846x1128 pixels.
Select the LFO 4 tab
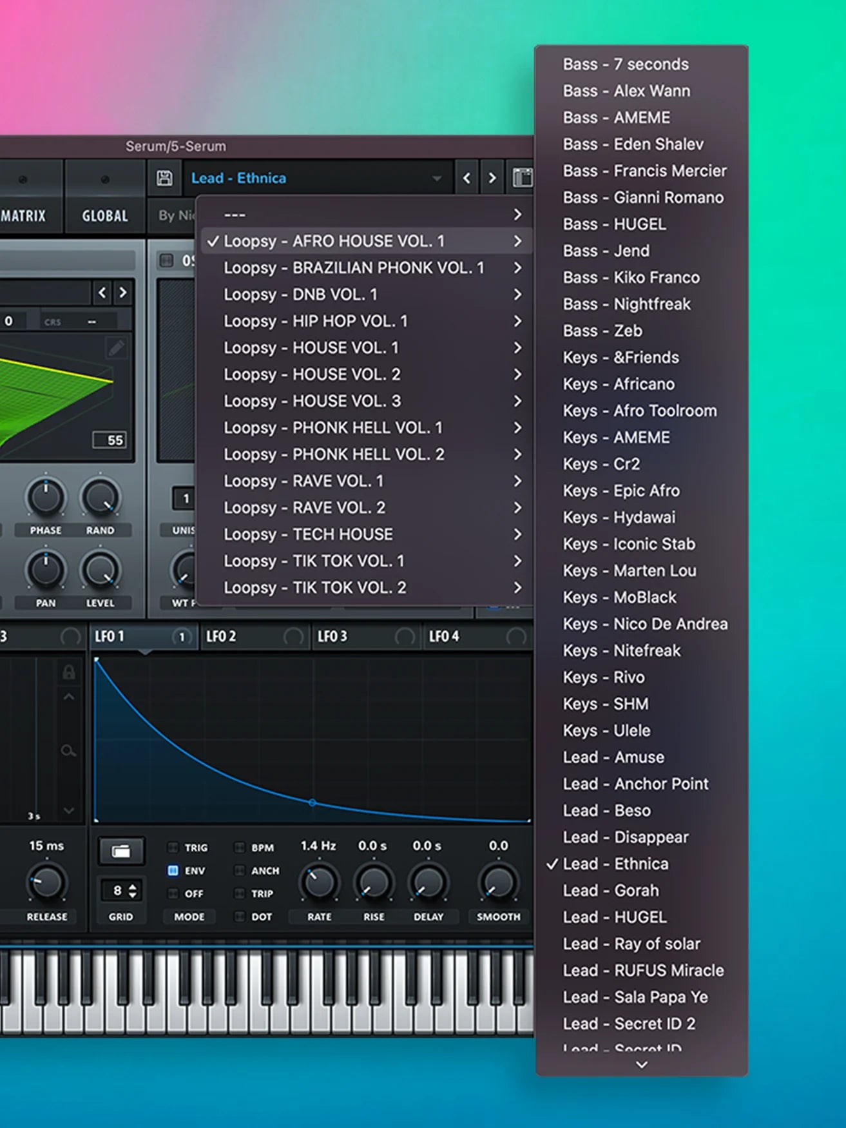[478, 637]
